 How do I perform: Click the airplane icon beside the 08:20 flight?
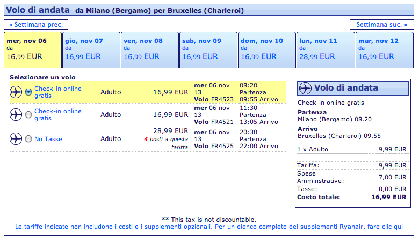point(16,92)
